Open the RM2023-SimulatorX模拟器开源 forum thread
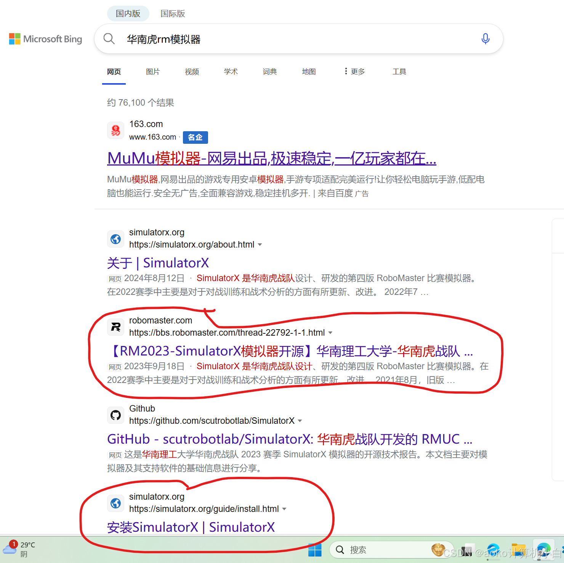The width and height of the screenshot is (564, 563). click(290, 351)
